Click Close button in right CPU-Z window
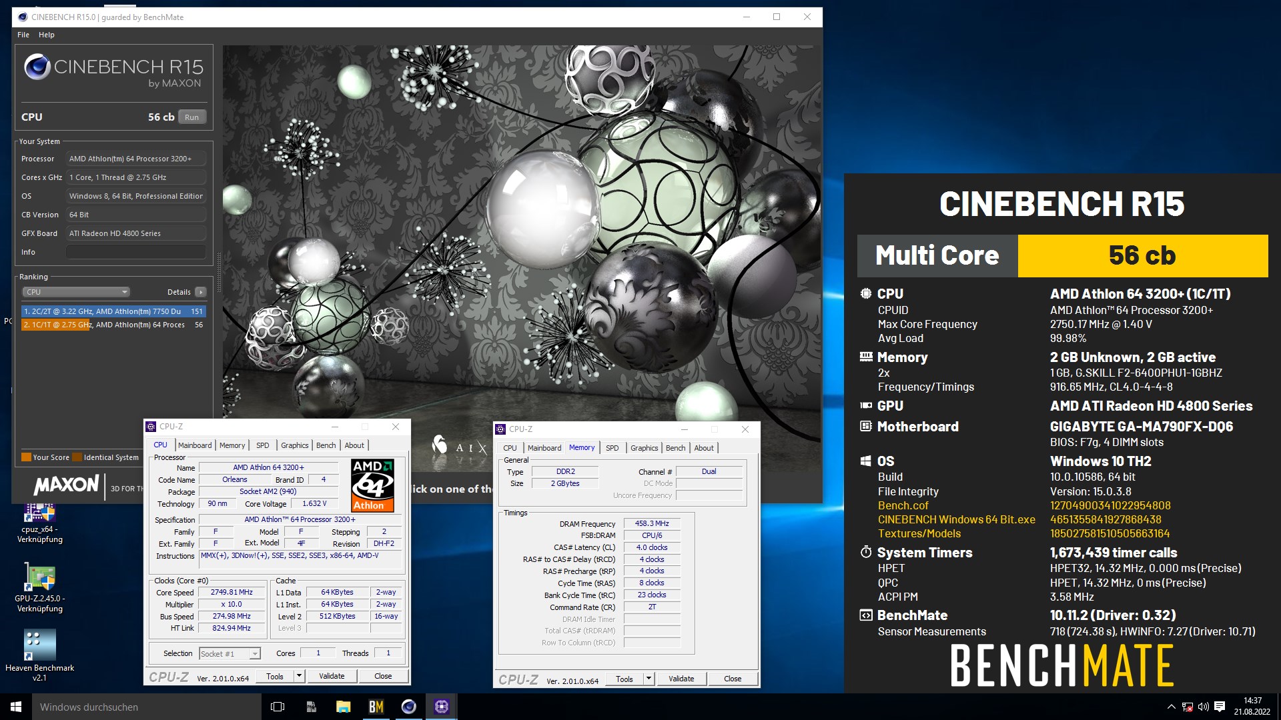The height and width of the screenshot is (720, 1281). pyautogui.click(x=733, y=679)
